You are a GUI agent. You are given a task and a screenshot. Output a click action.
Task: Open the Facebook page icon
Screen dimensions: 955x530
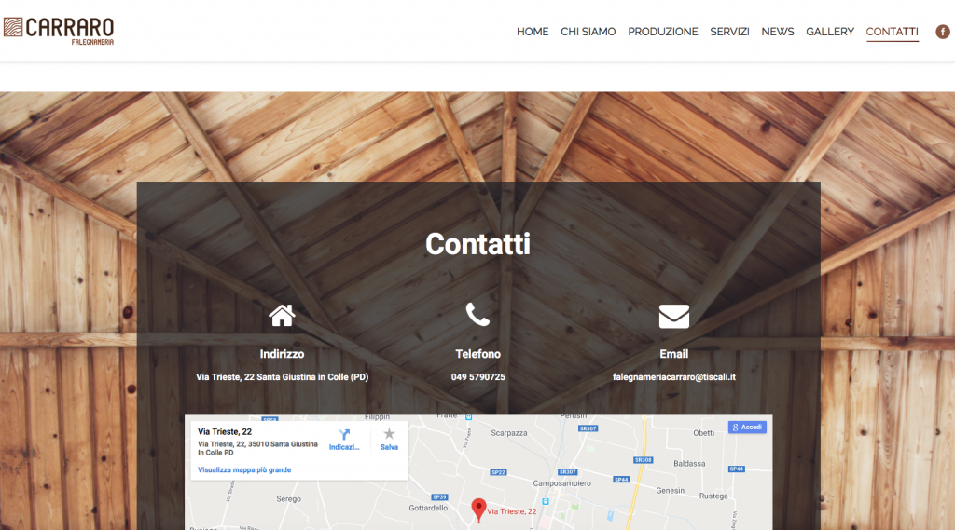point(943,32)
